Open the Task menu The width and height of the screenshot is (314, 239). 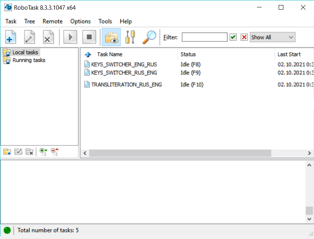tap(11, 21)
